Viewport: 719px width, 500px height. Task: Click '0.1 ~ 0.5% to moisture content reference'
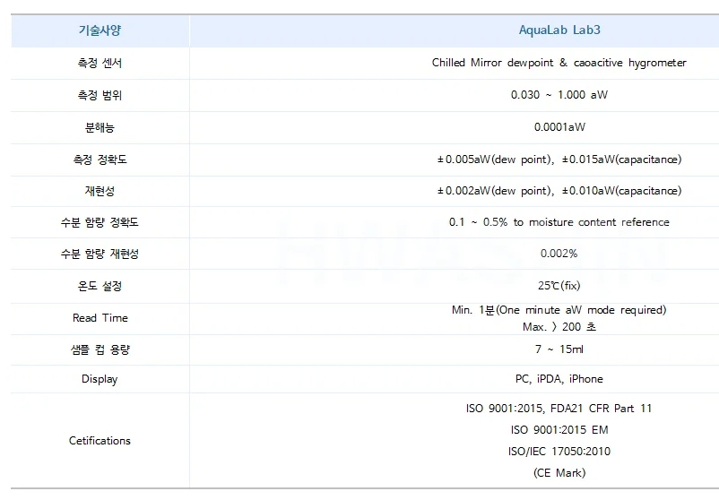coord(559,222)
